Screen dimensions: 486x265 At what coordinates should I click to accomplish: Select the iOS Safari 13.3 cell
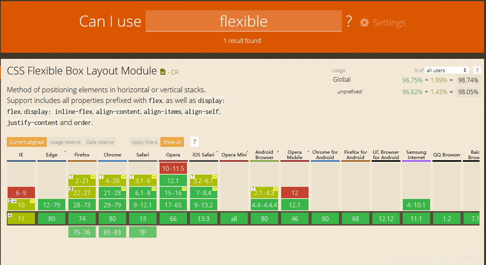[x=204, y=218]
